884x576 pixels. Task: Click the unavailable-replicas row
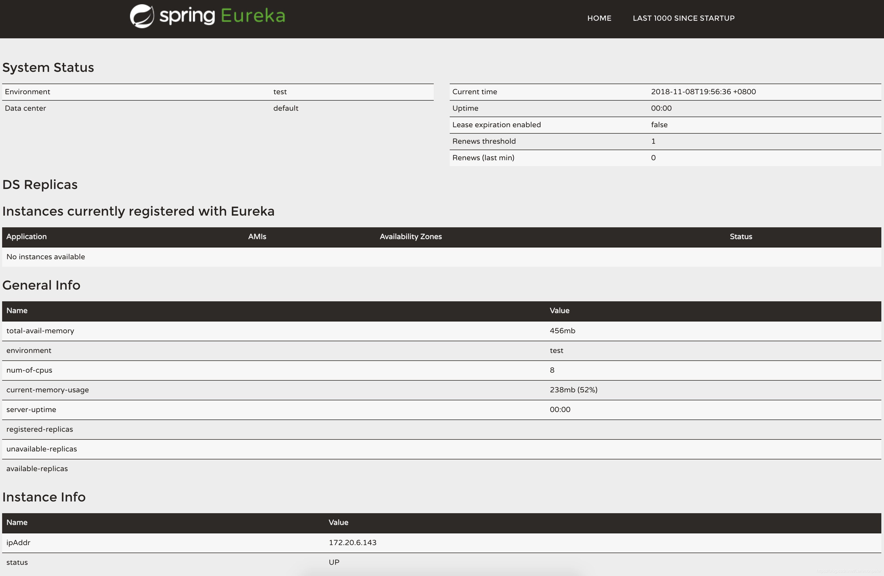click(442, 449)
